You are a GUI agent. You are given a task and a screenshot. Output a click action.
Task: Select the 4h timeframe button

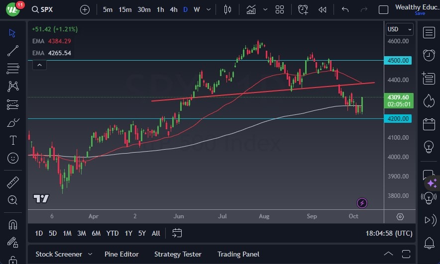[173, 9]
